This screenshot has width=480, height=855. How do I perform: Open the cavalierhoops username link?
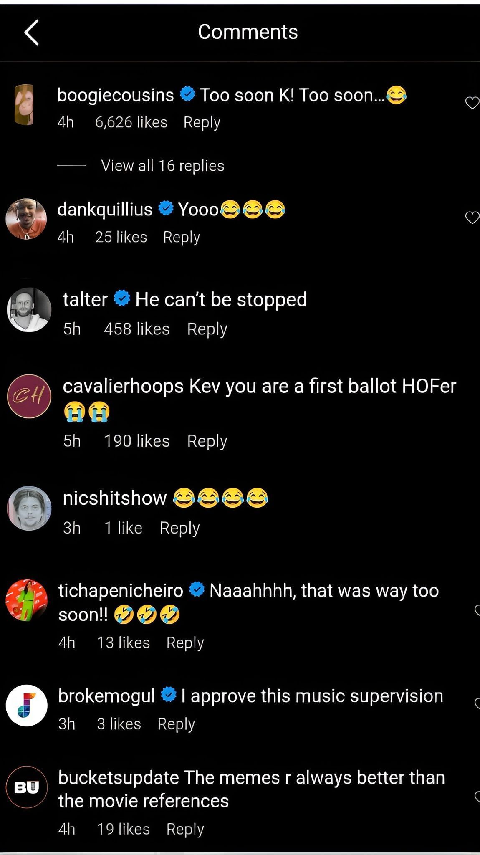coord(123,386)
